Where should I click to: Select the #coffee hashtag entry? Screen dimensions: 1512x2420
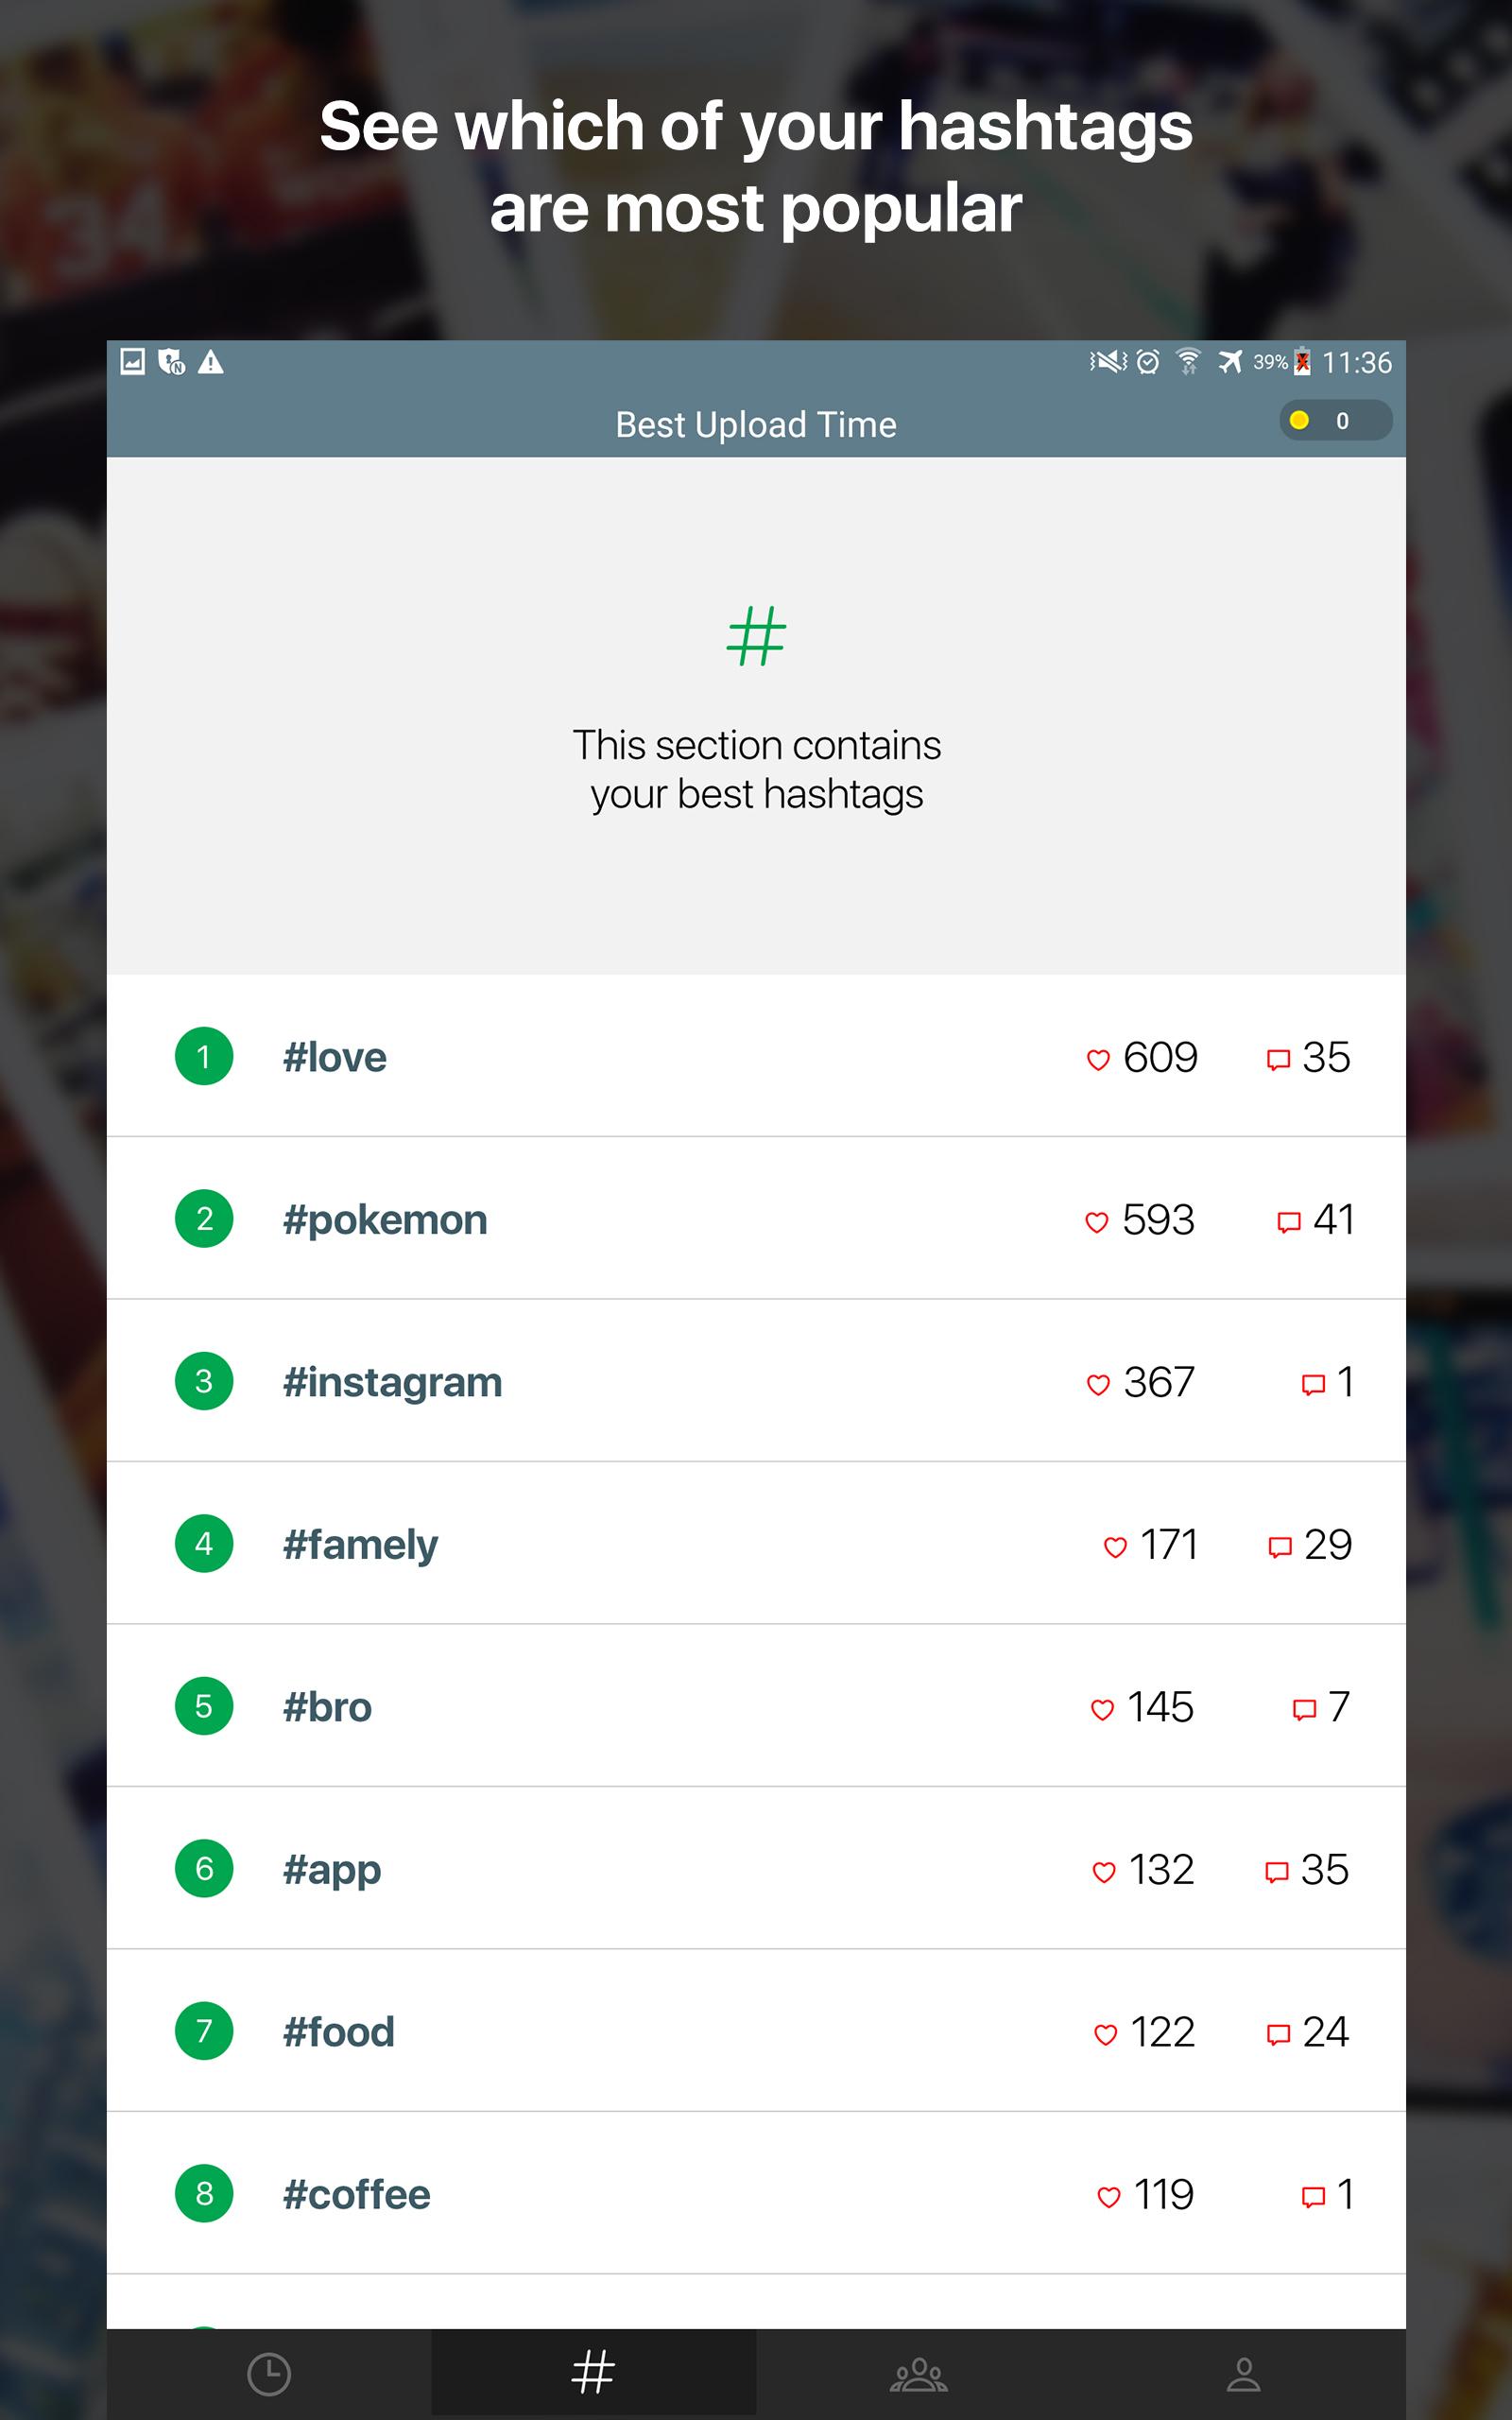357,2195
